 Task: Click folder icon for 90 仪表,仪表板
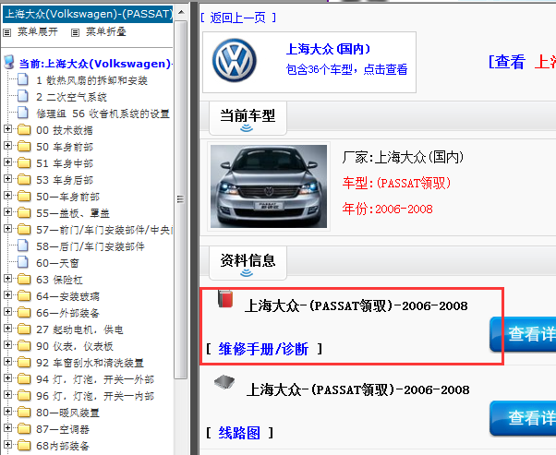(24, 346)
